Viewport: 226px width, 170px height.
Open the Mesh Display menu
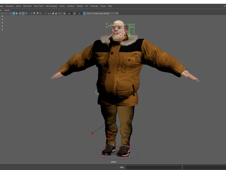click(51, 6)
